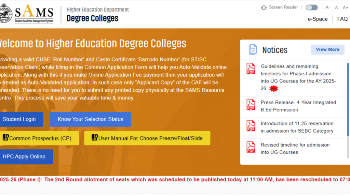Image resolution: width=350 pixels, height=196 pixels.
Task: Click the HPC Apply Online button
Action: click(x=25, y=157)
